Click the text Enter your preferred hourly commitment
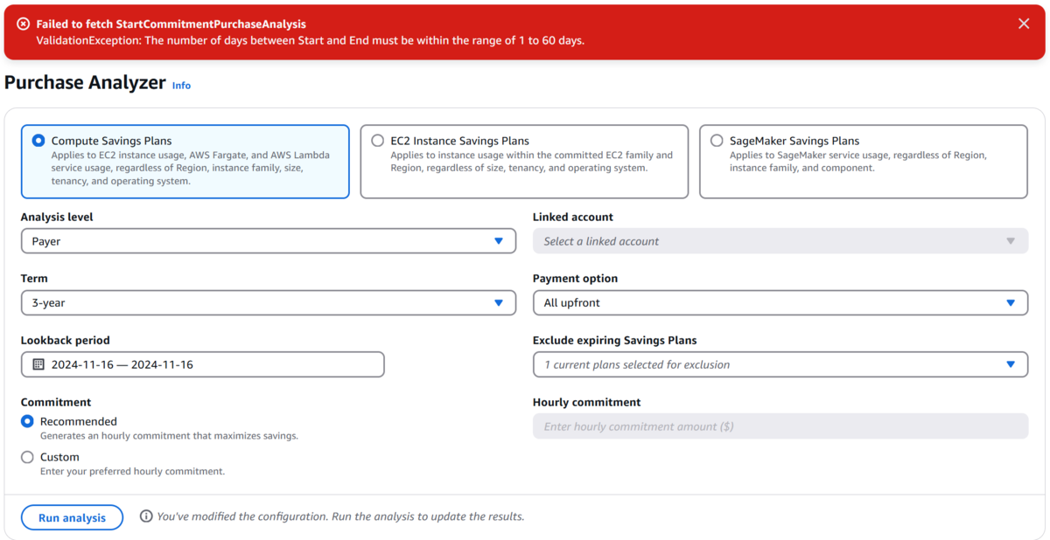Screen dimensions: 1050x540 [x=132, y=471]
